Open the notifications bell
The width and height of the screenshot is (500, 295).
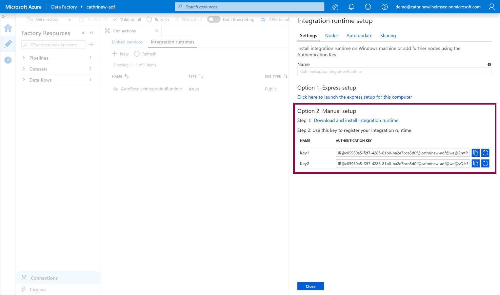[x=351, y=7]
